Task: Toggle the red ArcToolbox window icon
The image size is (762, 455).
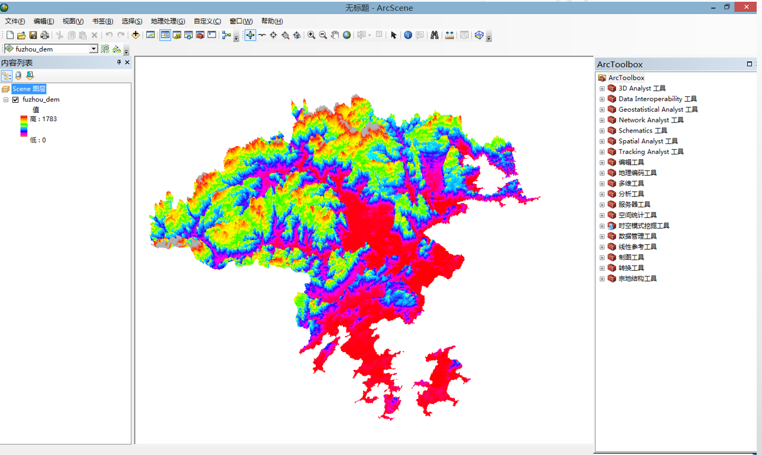Action: pyautogui.click(x=200, y=35)
